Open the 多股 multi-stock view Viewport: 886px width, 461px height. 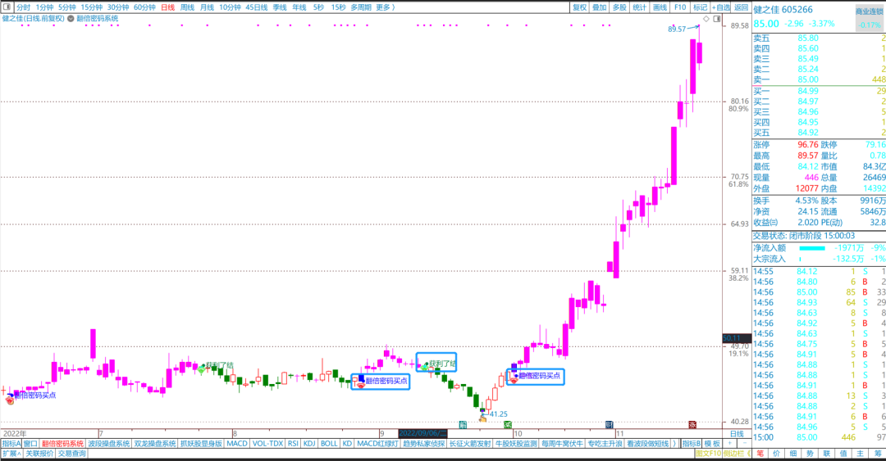(x=620, y=7)
